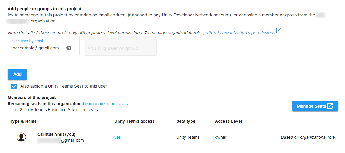Click the external link icon beside organization permissions
Screen dimensions: 345x153
[x=279, y=31]
